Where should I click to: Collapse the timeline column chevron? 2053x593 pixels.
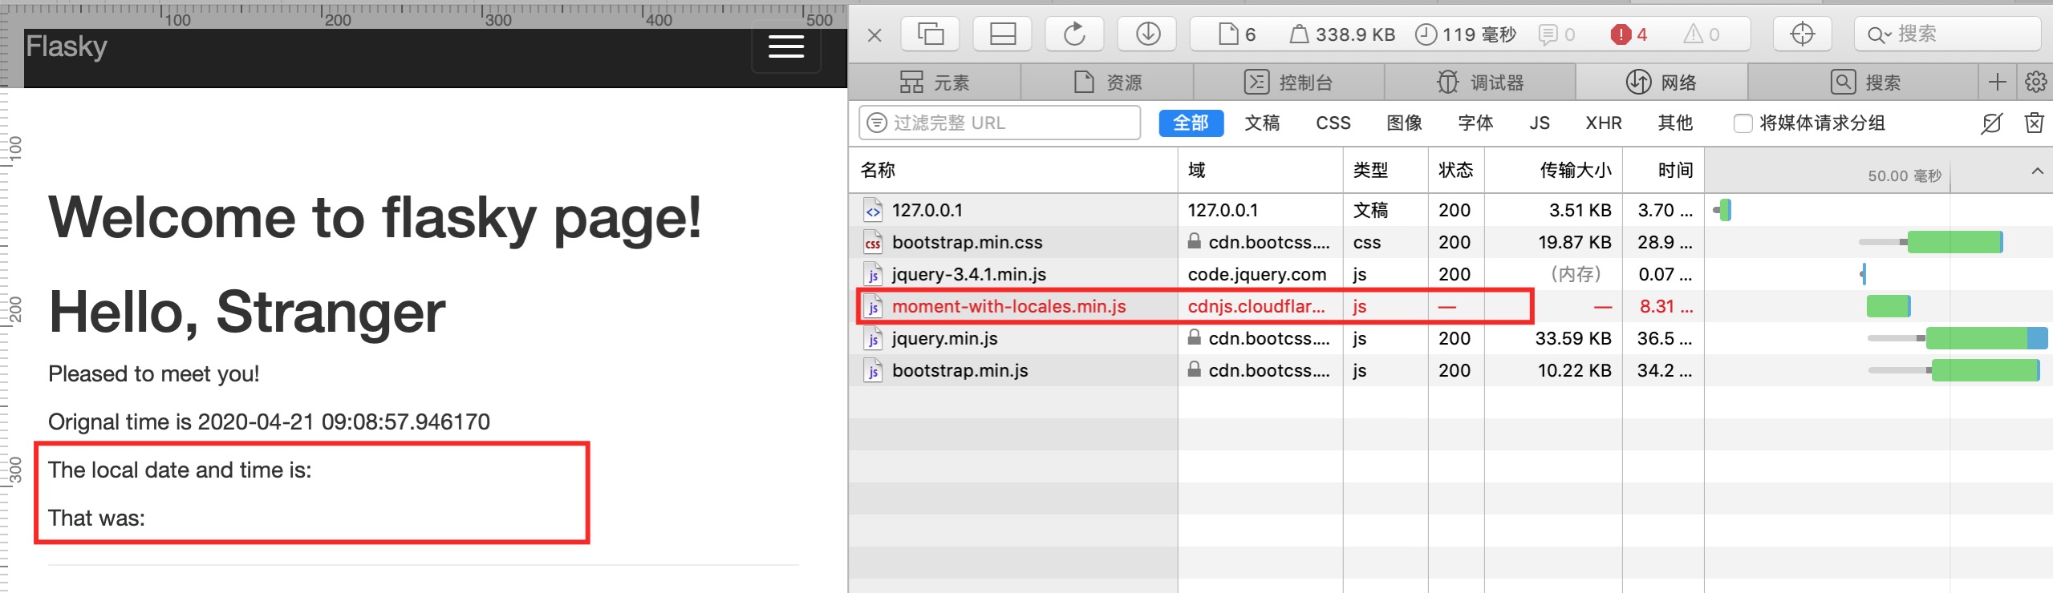[2037, 171]
